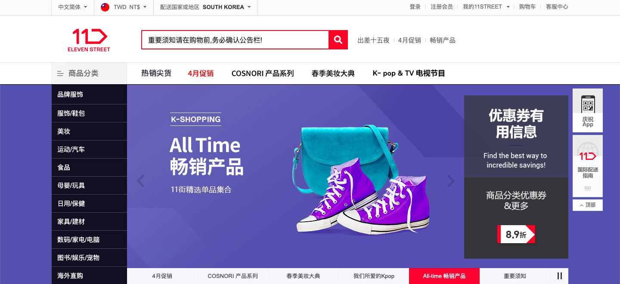Click the 登录 login link
Viewport: 620px width, 284px height.
pos(415,7)
